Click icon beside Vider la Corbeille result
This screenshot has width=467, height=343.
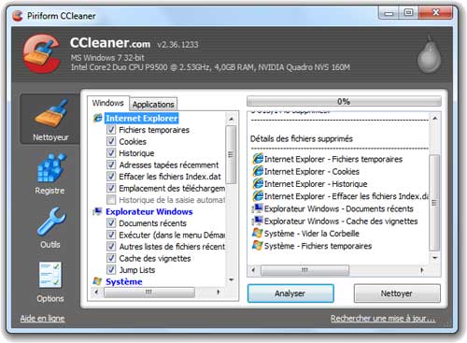[x=258, y=233]
